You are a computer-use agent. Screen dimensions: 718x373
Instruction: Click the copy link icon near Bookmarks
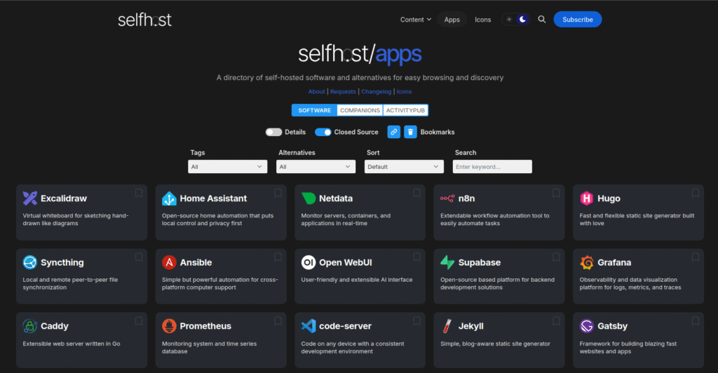394,132
